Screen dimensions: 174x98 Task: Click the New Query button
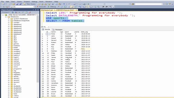tap(30, 4)
